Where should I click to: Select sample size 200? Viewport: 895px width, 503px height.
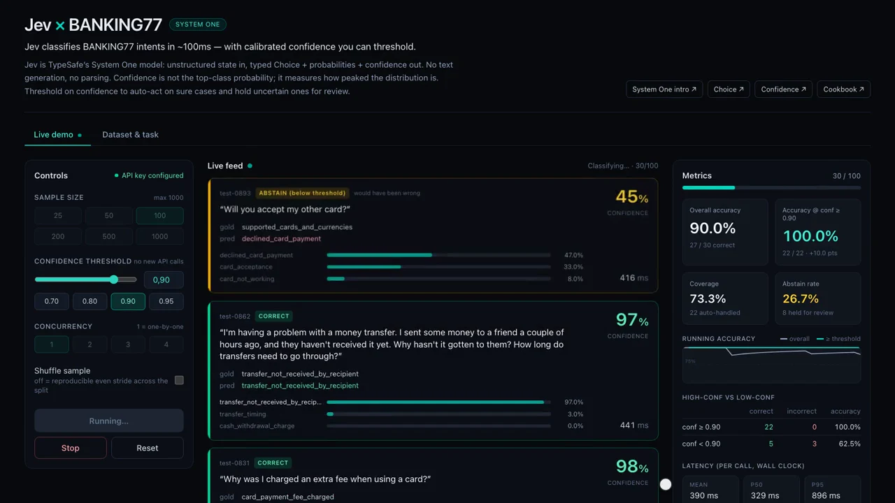(x=58, y=236)
